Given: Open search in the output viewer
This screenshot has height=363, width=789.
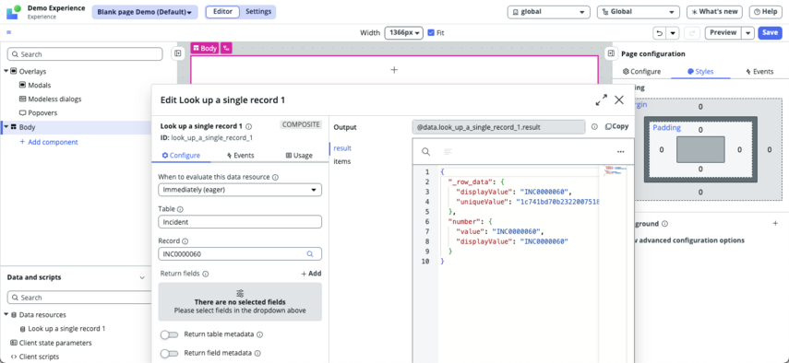Looking at the screenshot, I should click(x=425, y=152).
